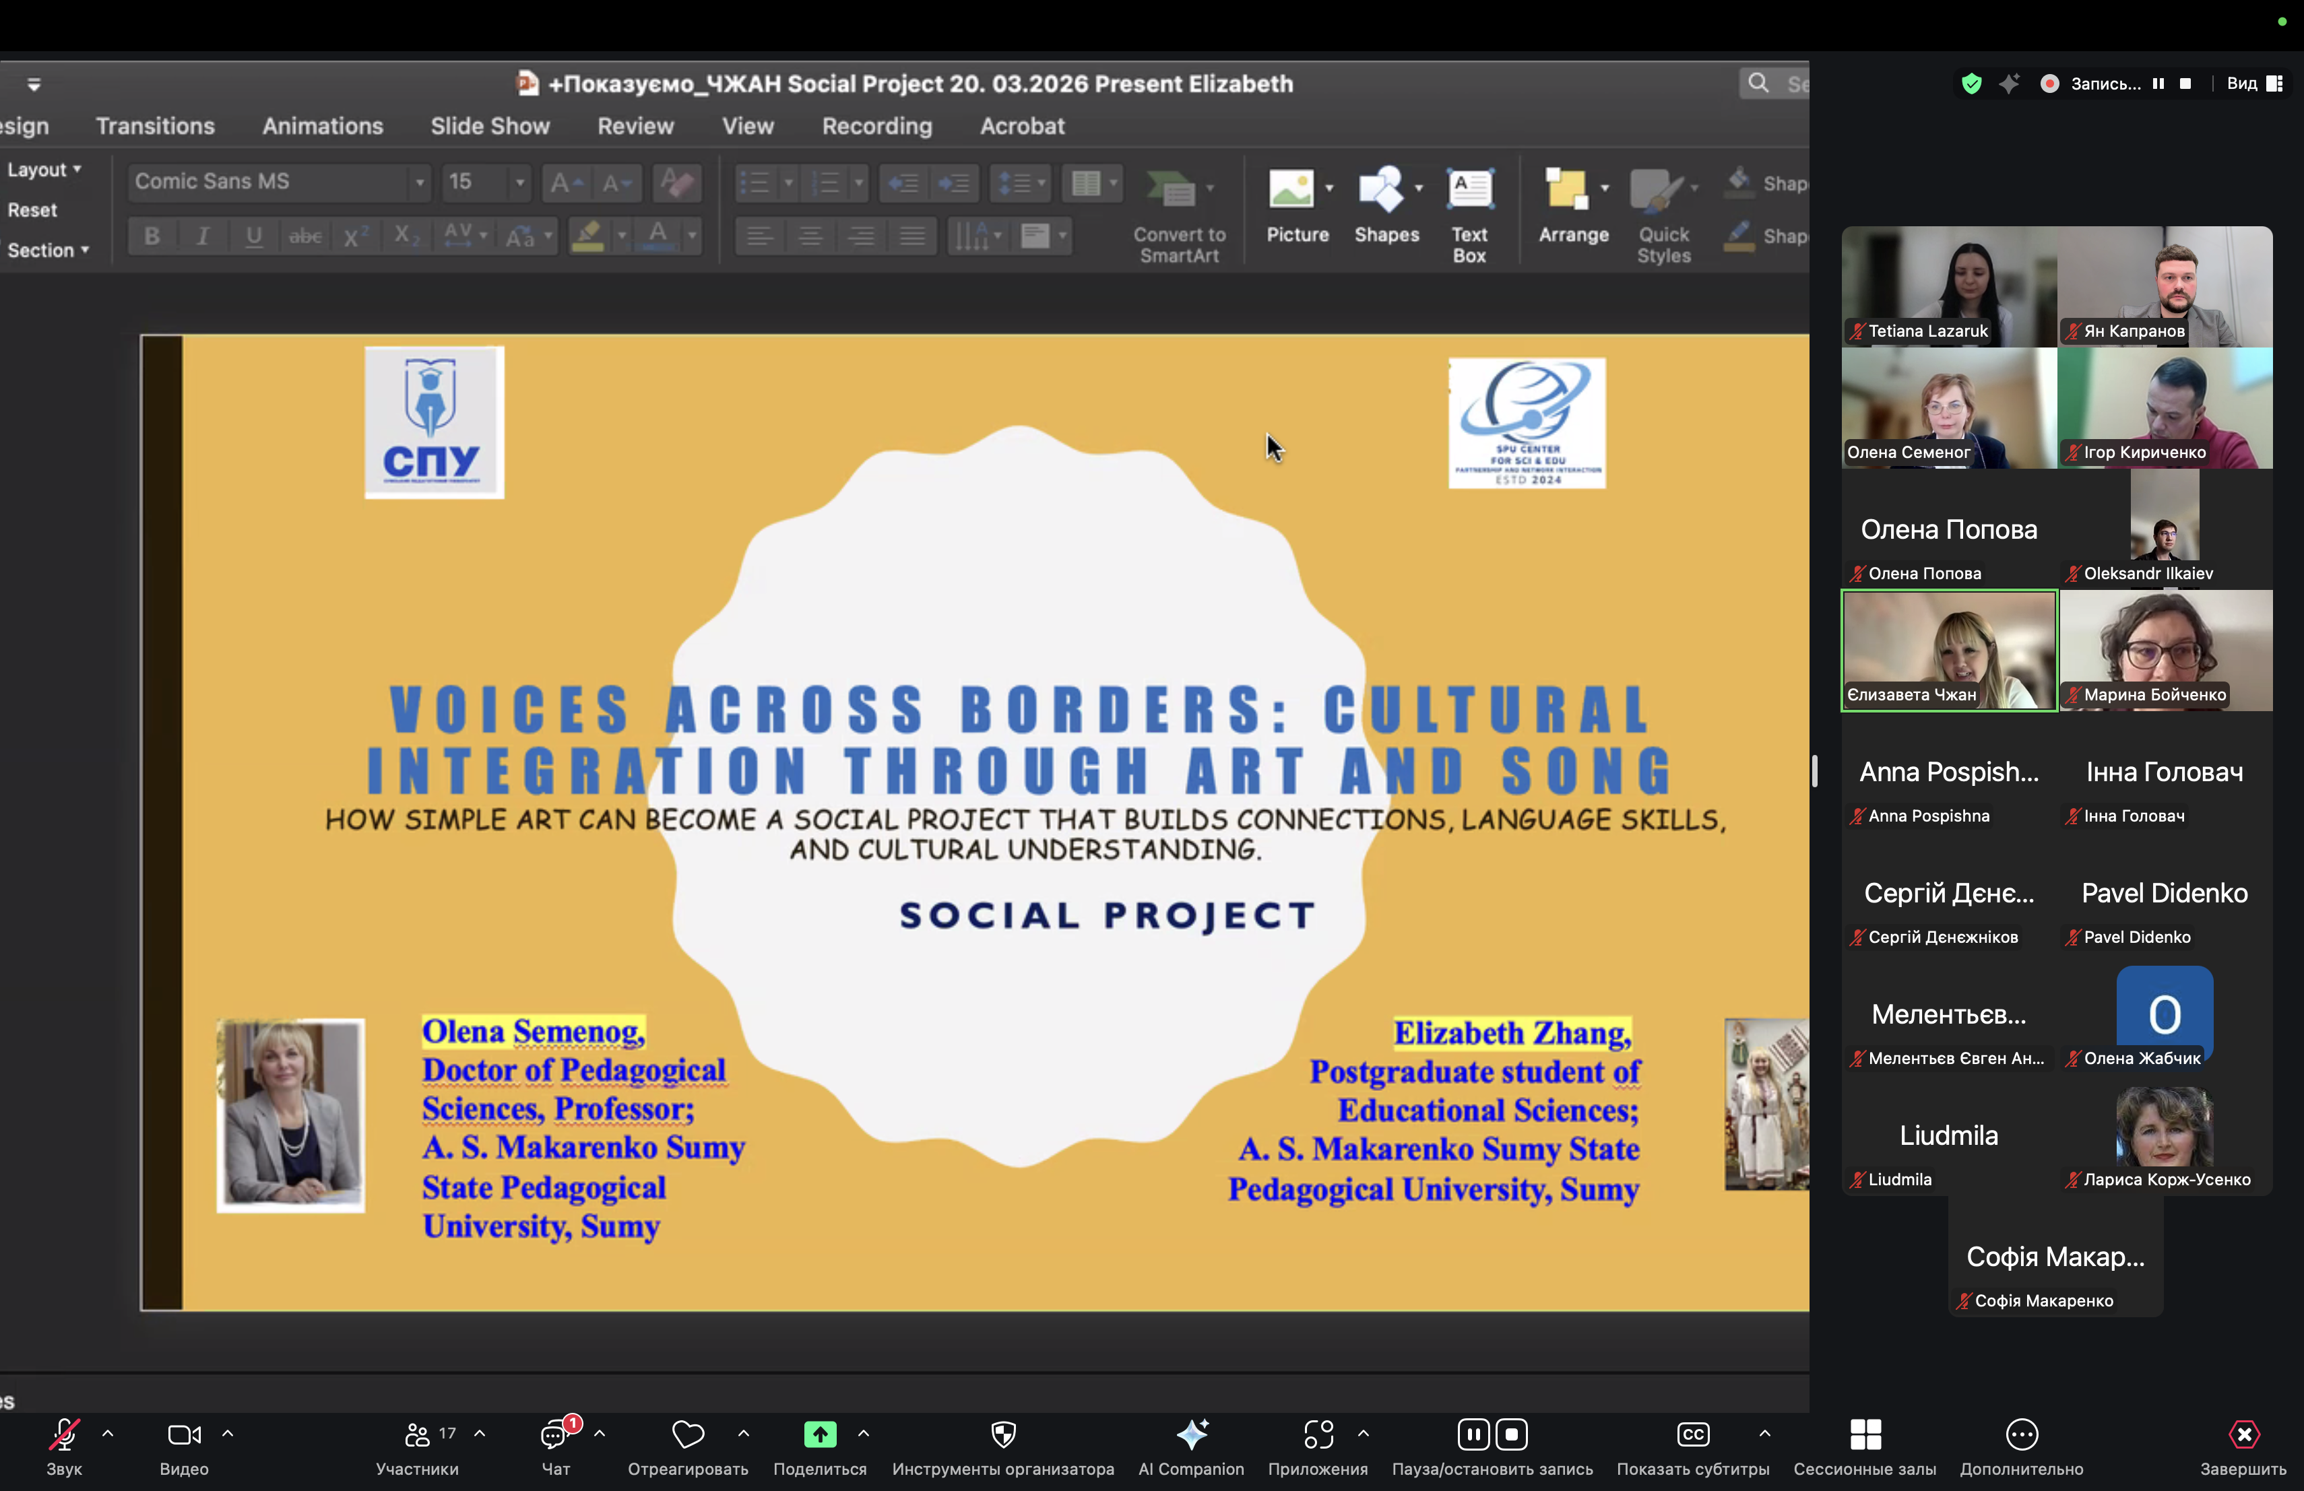Open the Participants list
Viewport: 2304px width, 1491px height.
coord(417,1434)
